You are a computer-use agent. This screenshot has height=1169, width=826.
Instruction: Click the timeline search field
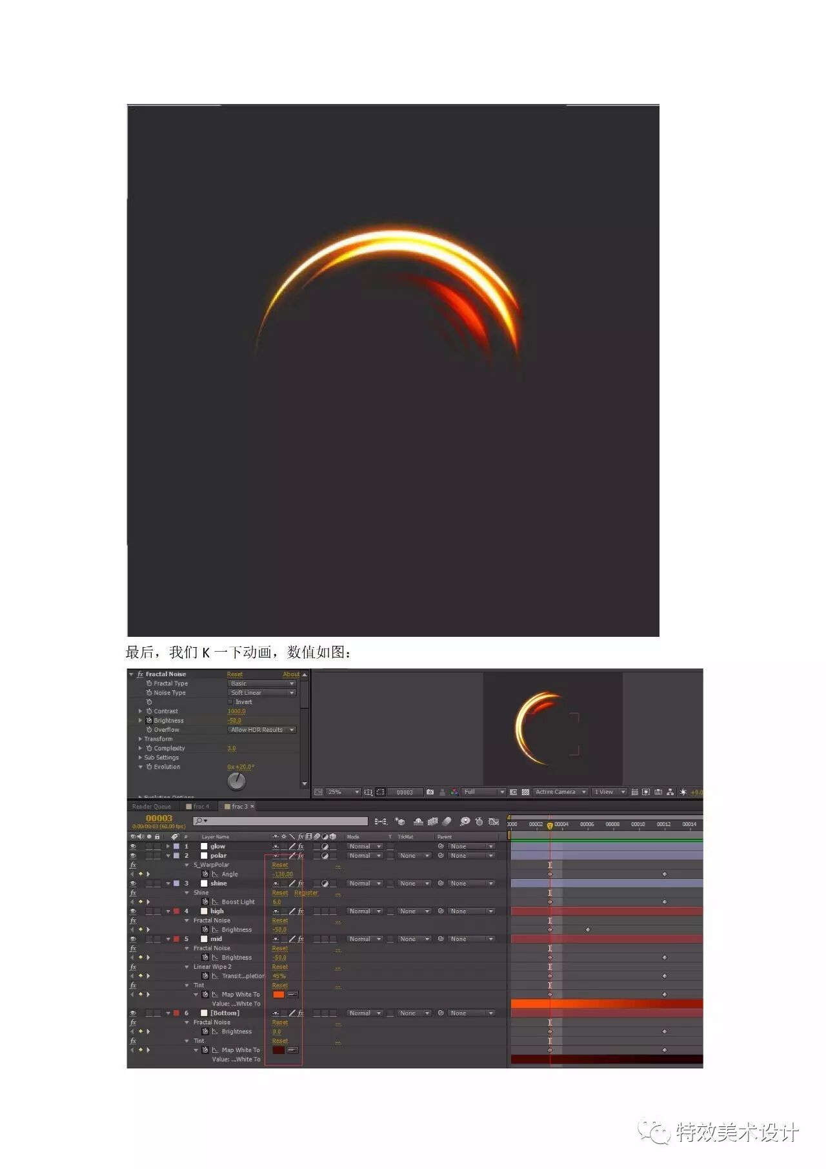pyautogui.click(x=281, y=821)
